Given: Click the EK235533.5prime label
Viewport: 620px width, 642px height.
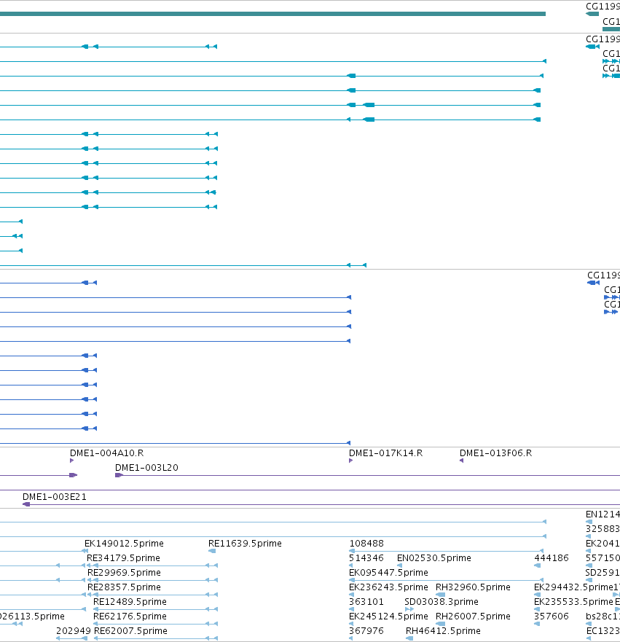Looking at the screenshot, I should point(573,602).
